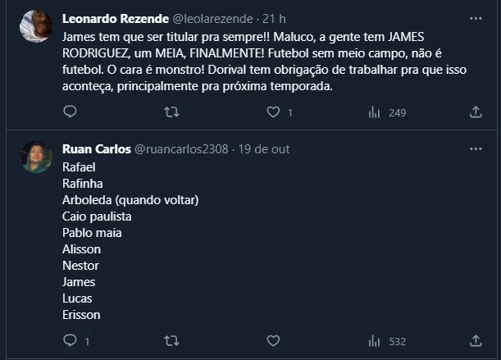Open more options on Leonardo Rezende's tweet
Image resolution: width=501 pixels, height=360 pixels.
[476, 18]
